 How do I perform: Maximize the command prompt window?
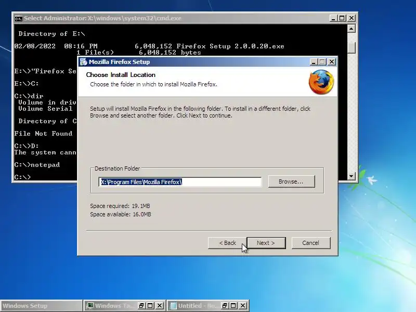pos(342,18)
